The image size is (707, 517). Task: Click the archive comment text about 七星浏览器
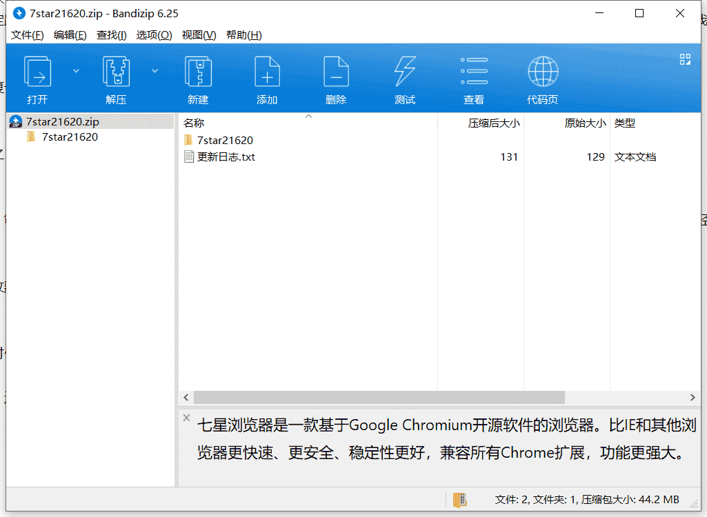(446, 438)
